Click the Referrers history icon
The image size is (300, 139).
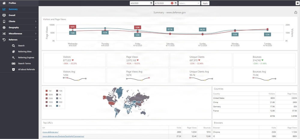(4, 40)
